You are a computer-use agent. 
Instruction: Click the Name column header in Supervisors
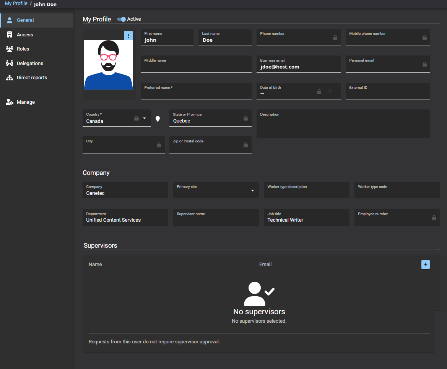[x=95, y=265]
